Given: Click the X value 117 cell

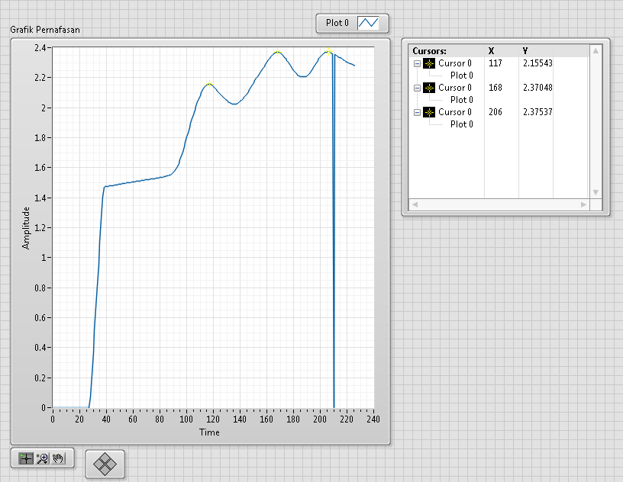Looking at the screenshot, I should (x=495, y=63).
